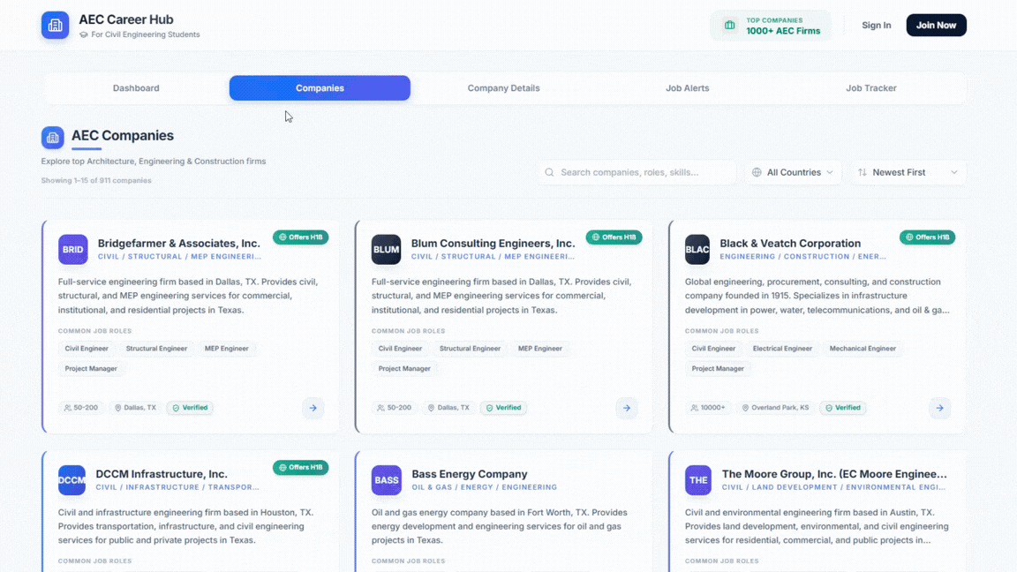The height and width of the screenshot is (572, 1017).
Task: Open Black & Veatch via its arrow icon
Action: 940,408
